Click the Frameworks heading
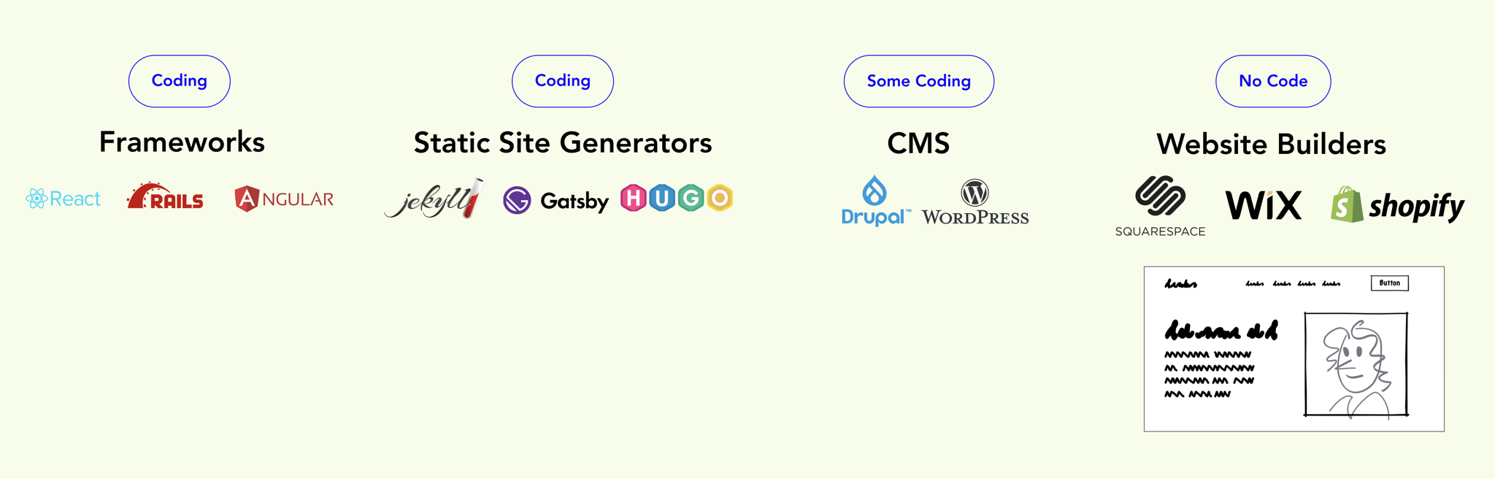 (x=182, y=142)
